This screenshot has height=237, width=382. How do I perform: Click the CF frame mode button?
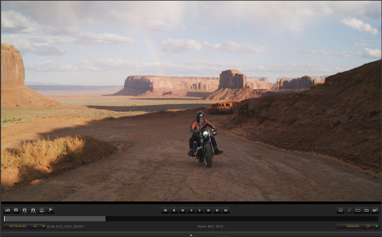(x=368, y=226)
